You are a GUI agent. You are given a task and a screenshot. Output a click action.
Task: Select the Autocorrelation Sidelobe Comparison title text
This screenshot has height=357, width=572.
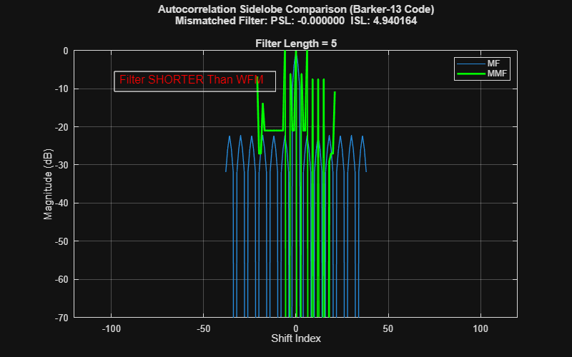(296, 9)
